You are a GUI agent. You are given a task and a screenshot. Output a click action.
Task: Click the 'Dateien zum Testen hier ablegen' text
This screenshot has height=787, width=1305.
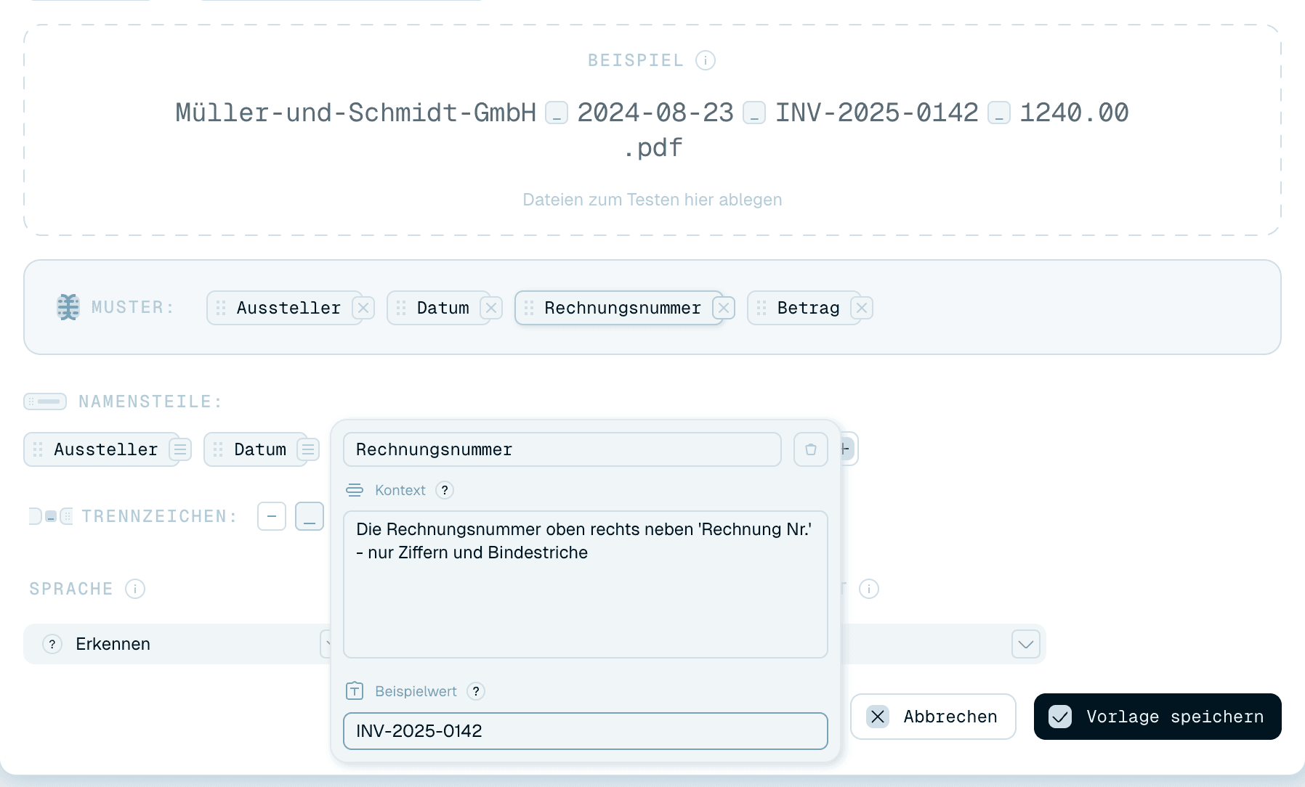pos(652,200)
